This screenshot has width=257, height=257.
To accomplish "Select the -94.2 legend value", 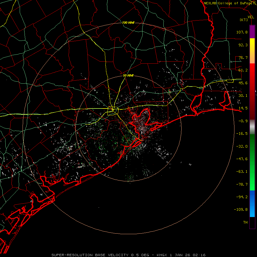I will [242, 197].
